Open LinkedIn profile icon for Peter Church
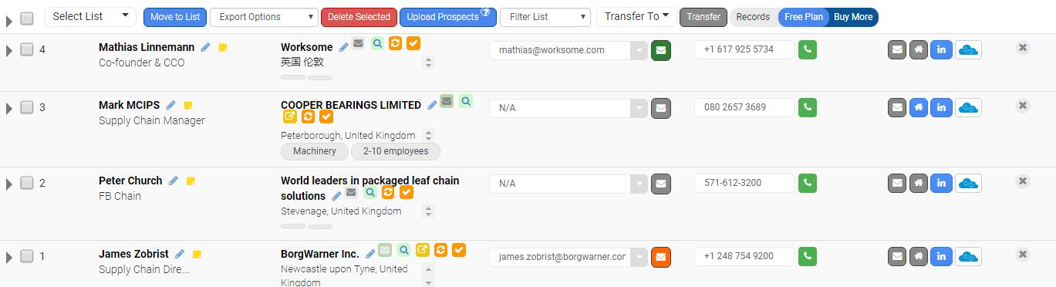The width and height of the screenshot is (1056, 287). coord(941,184)
